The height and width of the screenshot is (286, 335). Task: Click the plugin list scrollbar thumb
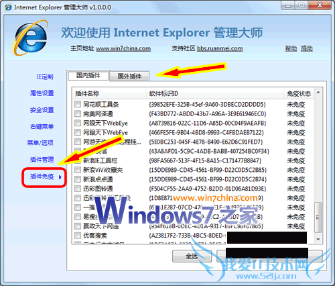(x=318, y=218)
